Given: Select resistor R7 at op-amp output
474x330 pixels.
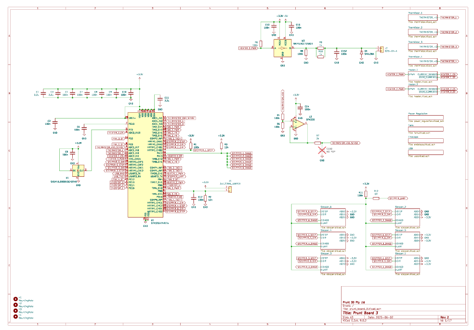Looking at the screenshot, I should tap(317, 143).
